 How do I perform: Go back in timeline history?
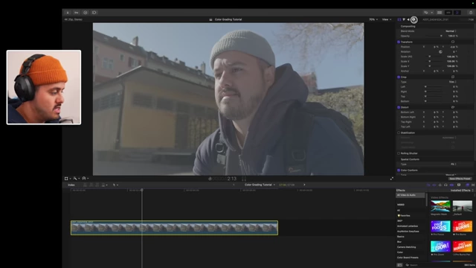tap(234, 185)
